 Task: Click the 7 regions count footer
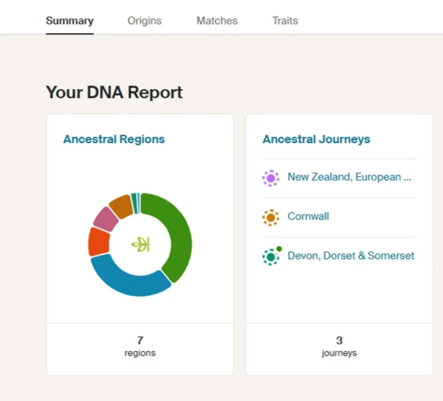(x=140, y=346)
